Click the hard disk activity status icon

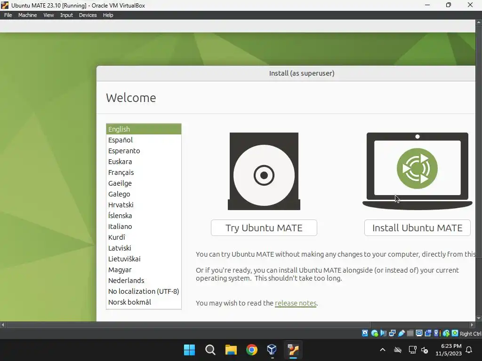pyautogui.click(x=365, y=333)
